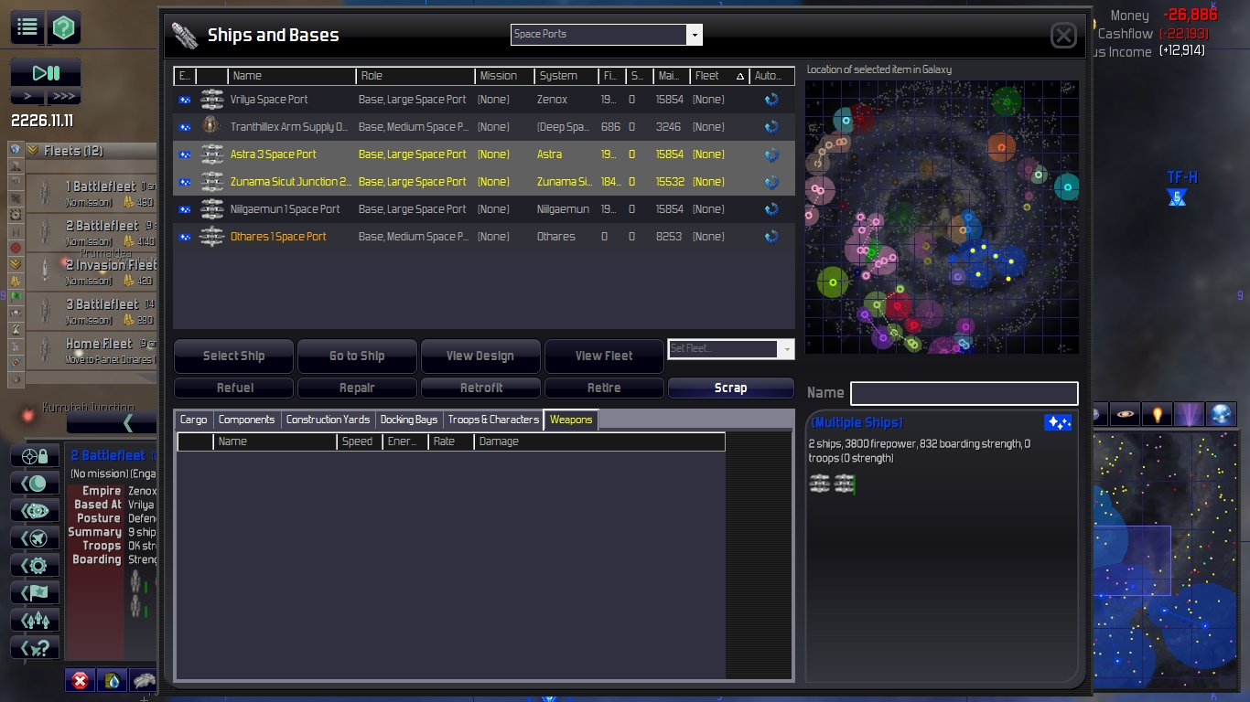The image size is (1250, 702).
Task: Click the red target icon in left strip
Action: 16,248
